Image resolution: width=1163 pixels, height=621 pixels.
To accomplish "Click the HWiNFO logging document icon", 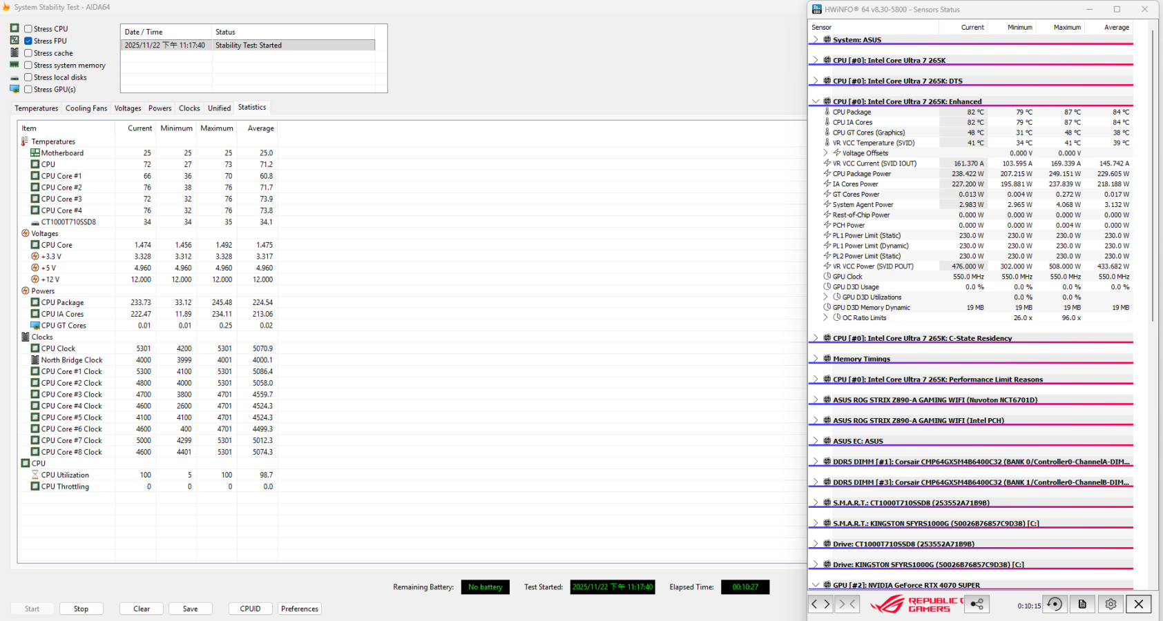I will (x=1082, y=604).
